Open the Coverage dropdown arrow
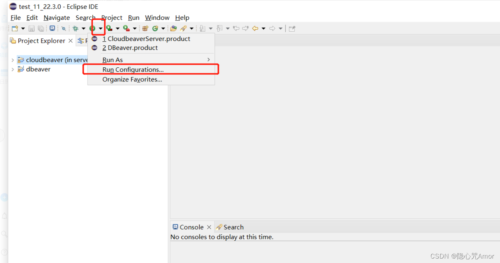Screen dimensions: 500x263 pos(118,28)
